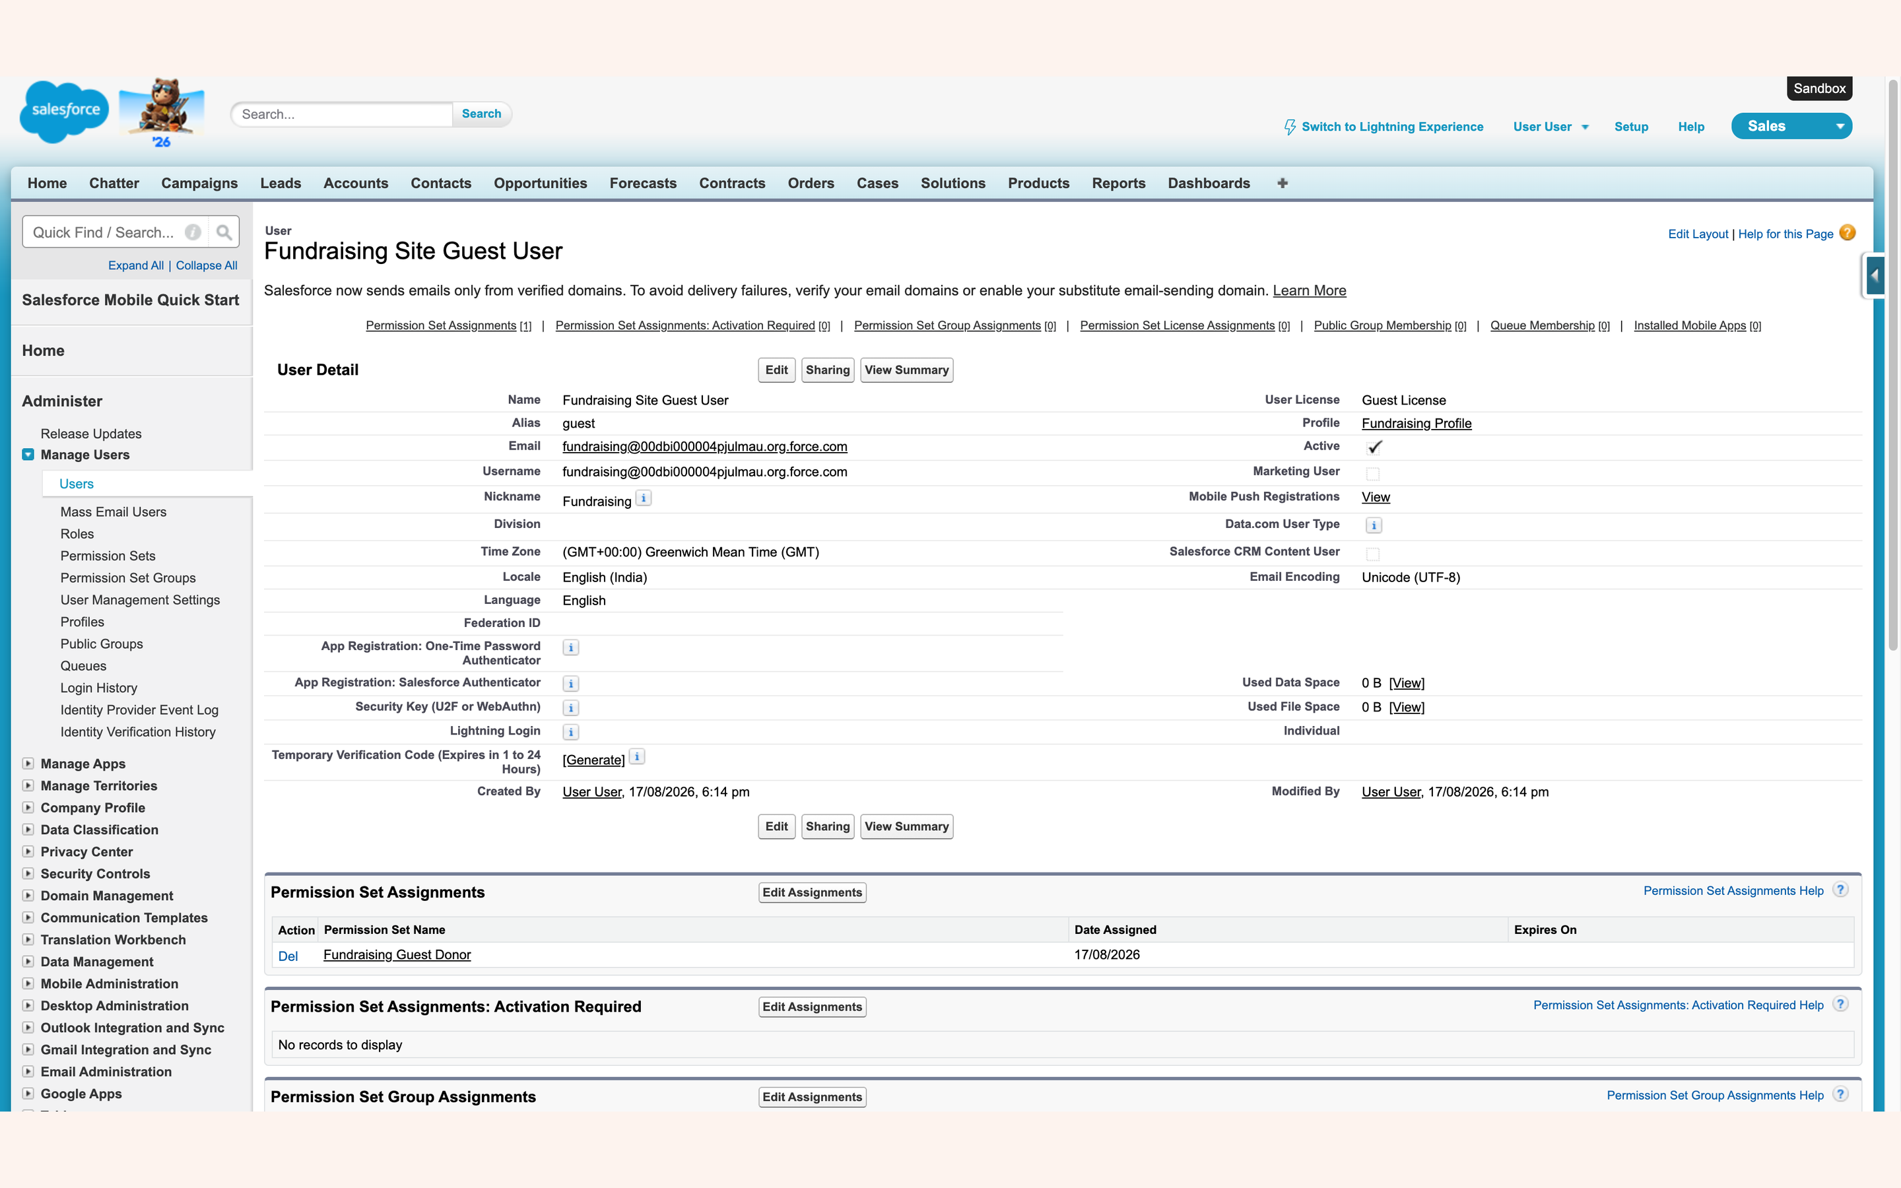1901x1188 pixels.
Task: Click the Salesforce Authenticator info icon
Action: pyautogui.click(x=571, y=684)
